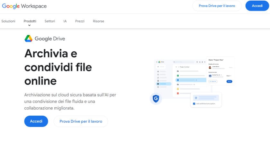Click the green Sheets file icon in illustration
The width and height of the screenshot is (270, 141).
pyautogui.click(x=178, y=76)
